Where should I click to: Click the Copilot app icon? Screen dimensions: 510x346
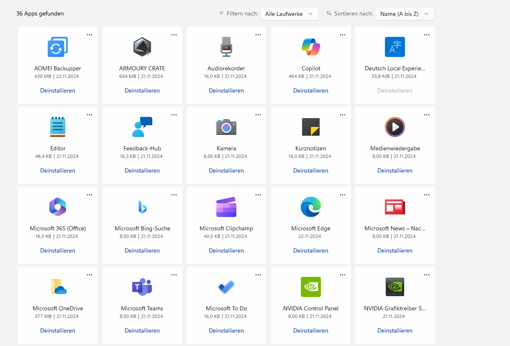click(x=311, y=47)
